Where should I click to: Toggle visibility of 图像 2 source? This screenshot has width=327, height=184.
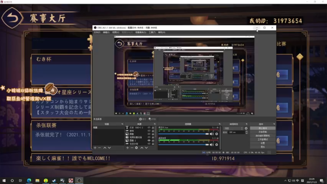[x=149, y=141]
